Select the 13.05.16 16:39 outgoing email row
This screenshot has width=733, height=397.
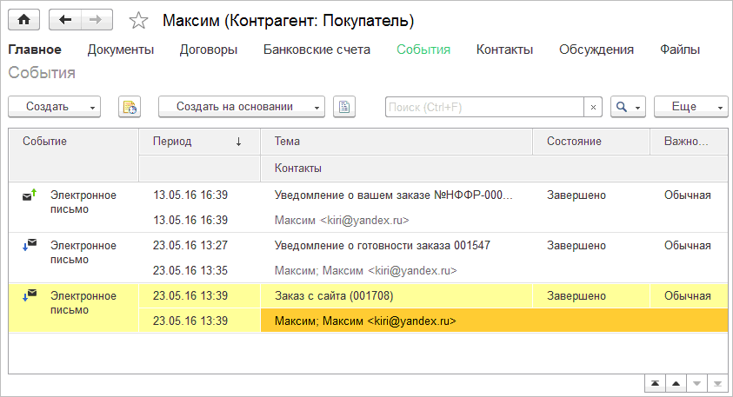point(393,195)
